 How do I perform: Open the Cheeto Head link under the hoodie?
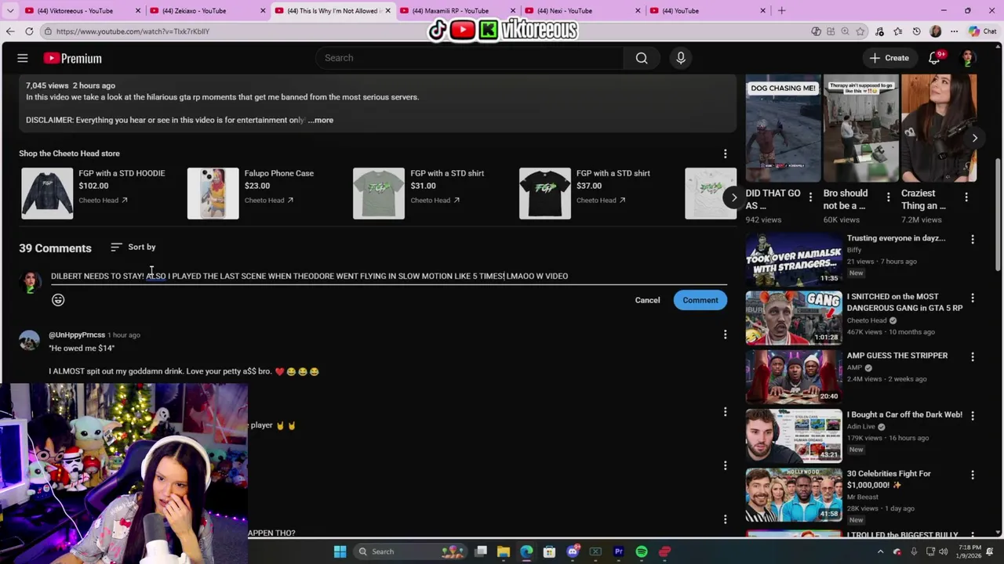coord(103,201)
